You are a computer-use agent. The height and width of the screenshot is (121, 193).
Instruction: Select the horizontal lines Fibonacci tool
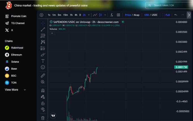click(43, 36)
